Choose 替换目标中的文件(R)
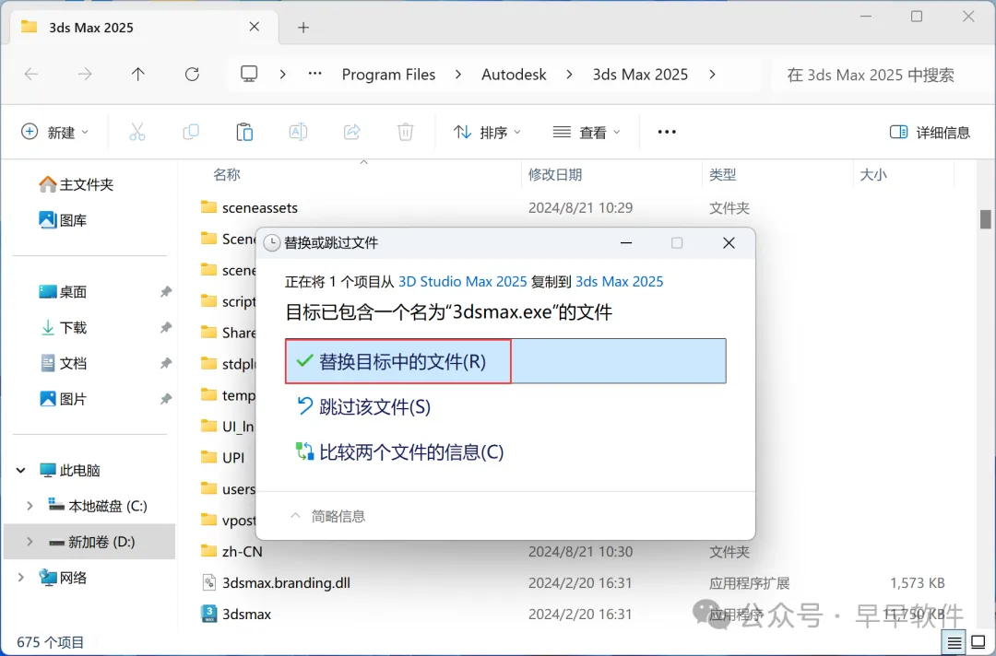This screenshot has height=656, width=996. pos(505,361)
